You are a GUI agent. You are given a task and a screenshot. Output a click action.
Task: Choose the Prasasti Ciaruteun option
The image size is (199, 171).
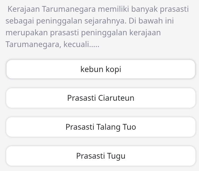101,98
